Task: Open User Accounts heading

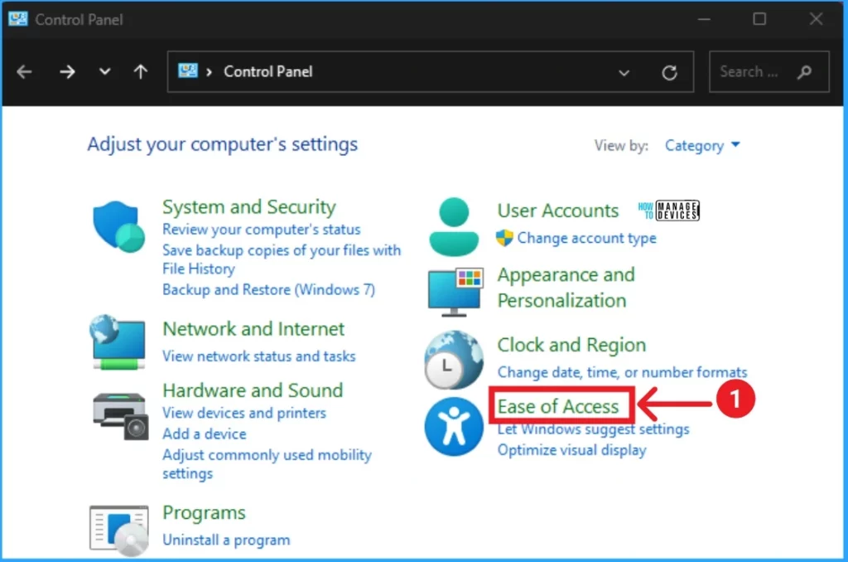Action: [x=558, y=210]
